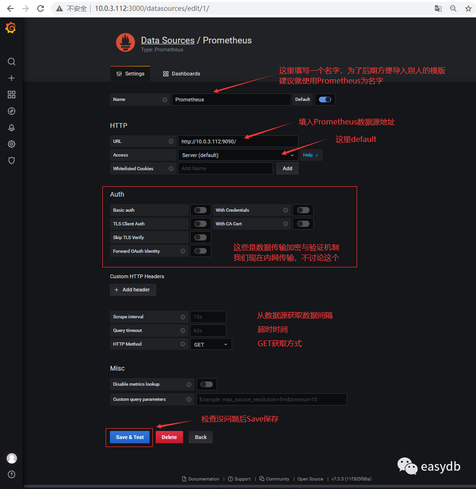Open the Support footer link

click(x=239, y=479)
